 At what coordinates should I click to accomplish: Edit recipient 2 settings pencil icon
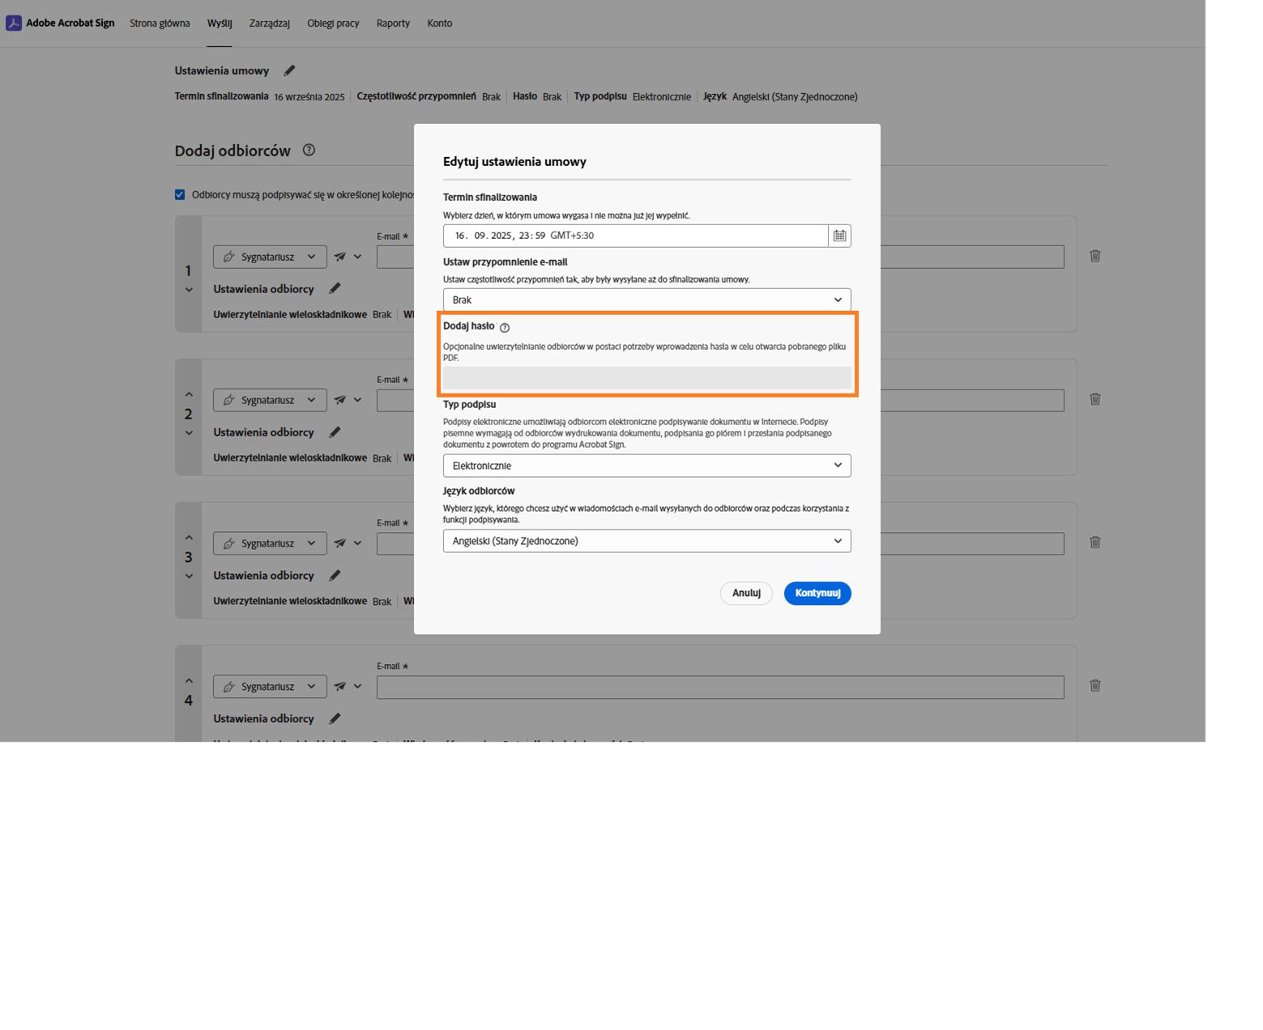[x=335, y=432]
